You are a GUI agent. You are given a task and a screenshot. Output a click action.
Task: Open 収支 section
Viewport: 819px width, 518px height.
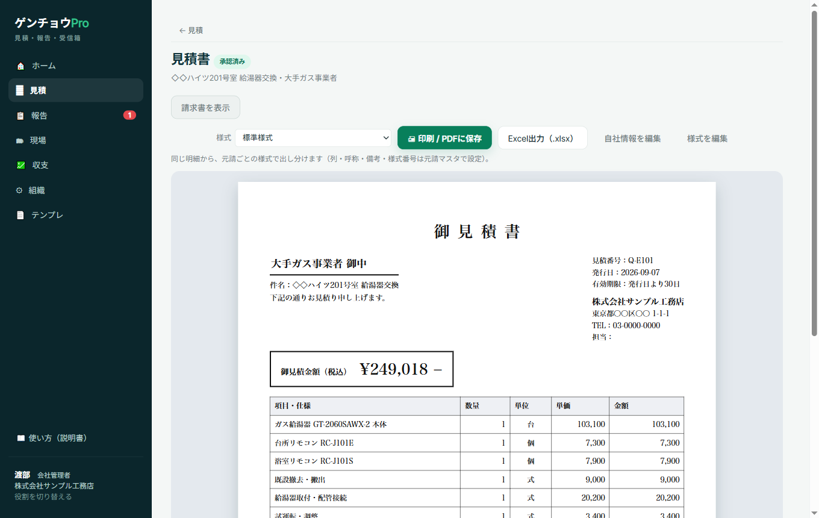pos(76,165)
